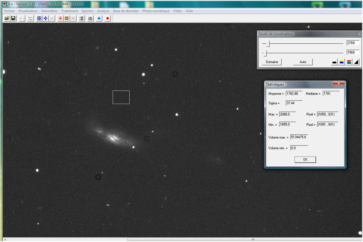Open the Photo numérique menu

156,11
